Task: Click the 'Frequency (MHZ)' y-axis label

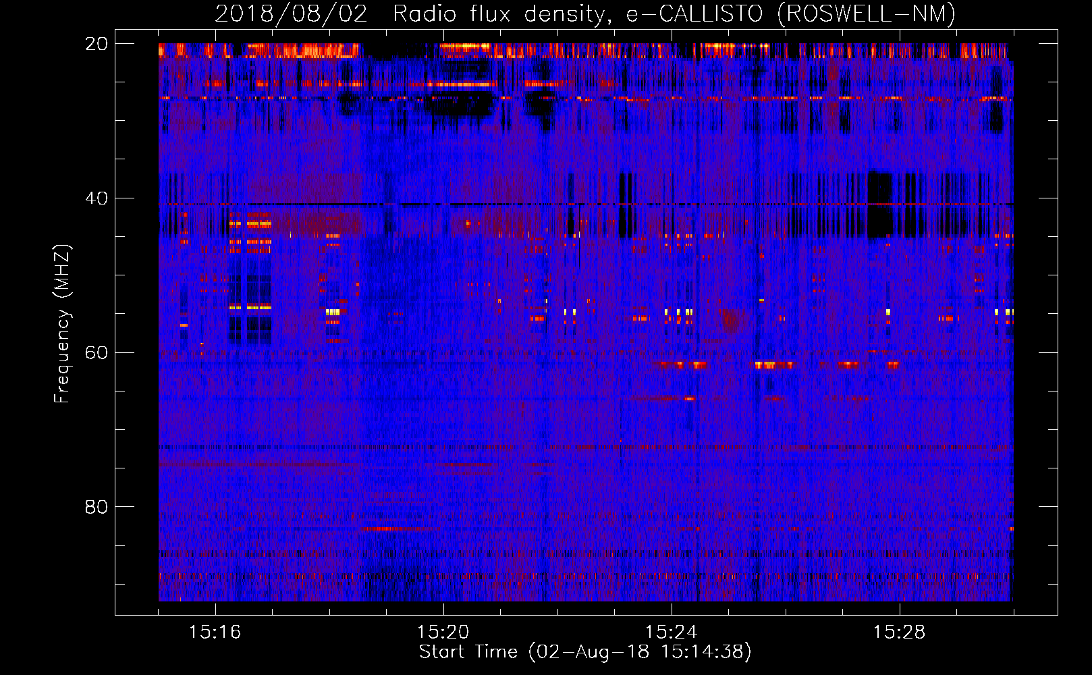Action: coord(62,324)
